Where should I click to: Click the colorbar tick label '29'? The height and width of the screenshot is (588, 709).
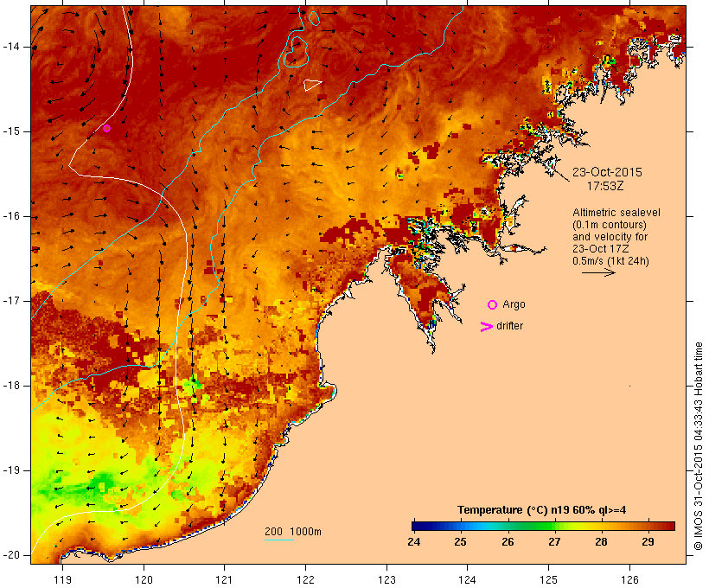[x=648, y=542]
